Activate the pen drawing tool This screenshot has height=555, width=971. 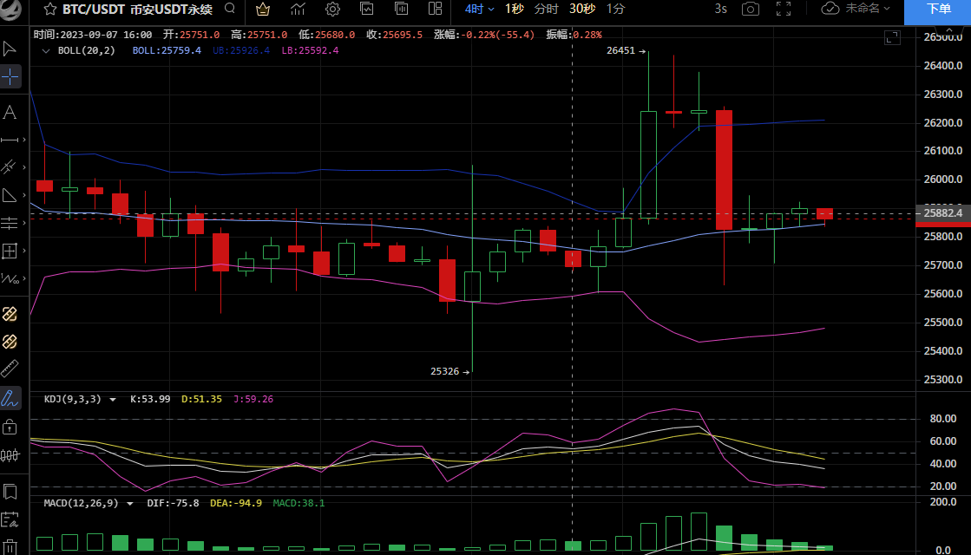10,398
